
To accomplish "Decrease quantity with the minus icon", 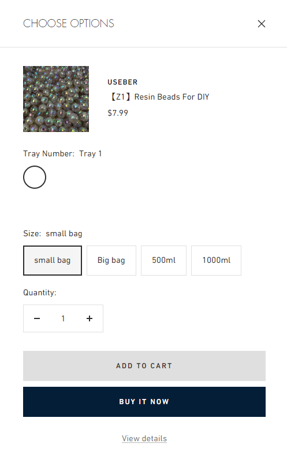I will [x=37, y=318].
